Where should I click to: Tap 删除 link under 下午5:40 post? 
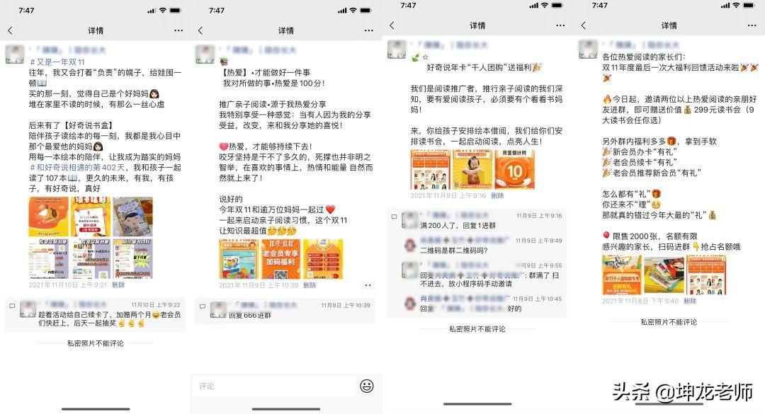690,301
